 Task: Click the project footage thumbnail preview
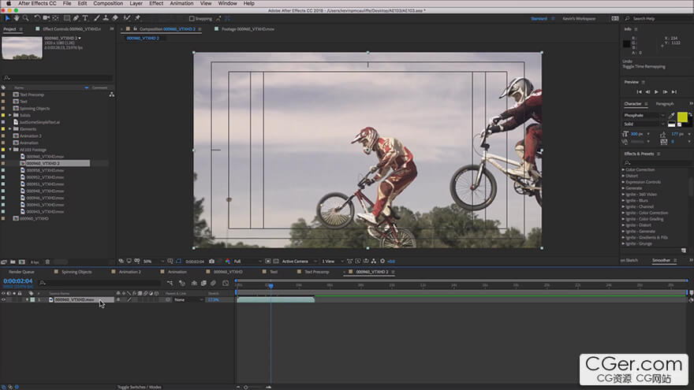point(22,48)
